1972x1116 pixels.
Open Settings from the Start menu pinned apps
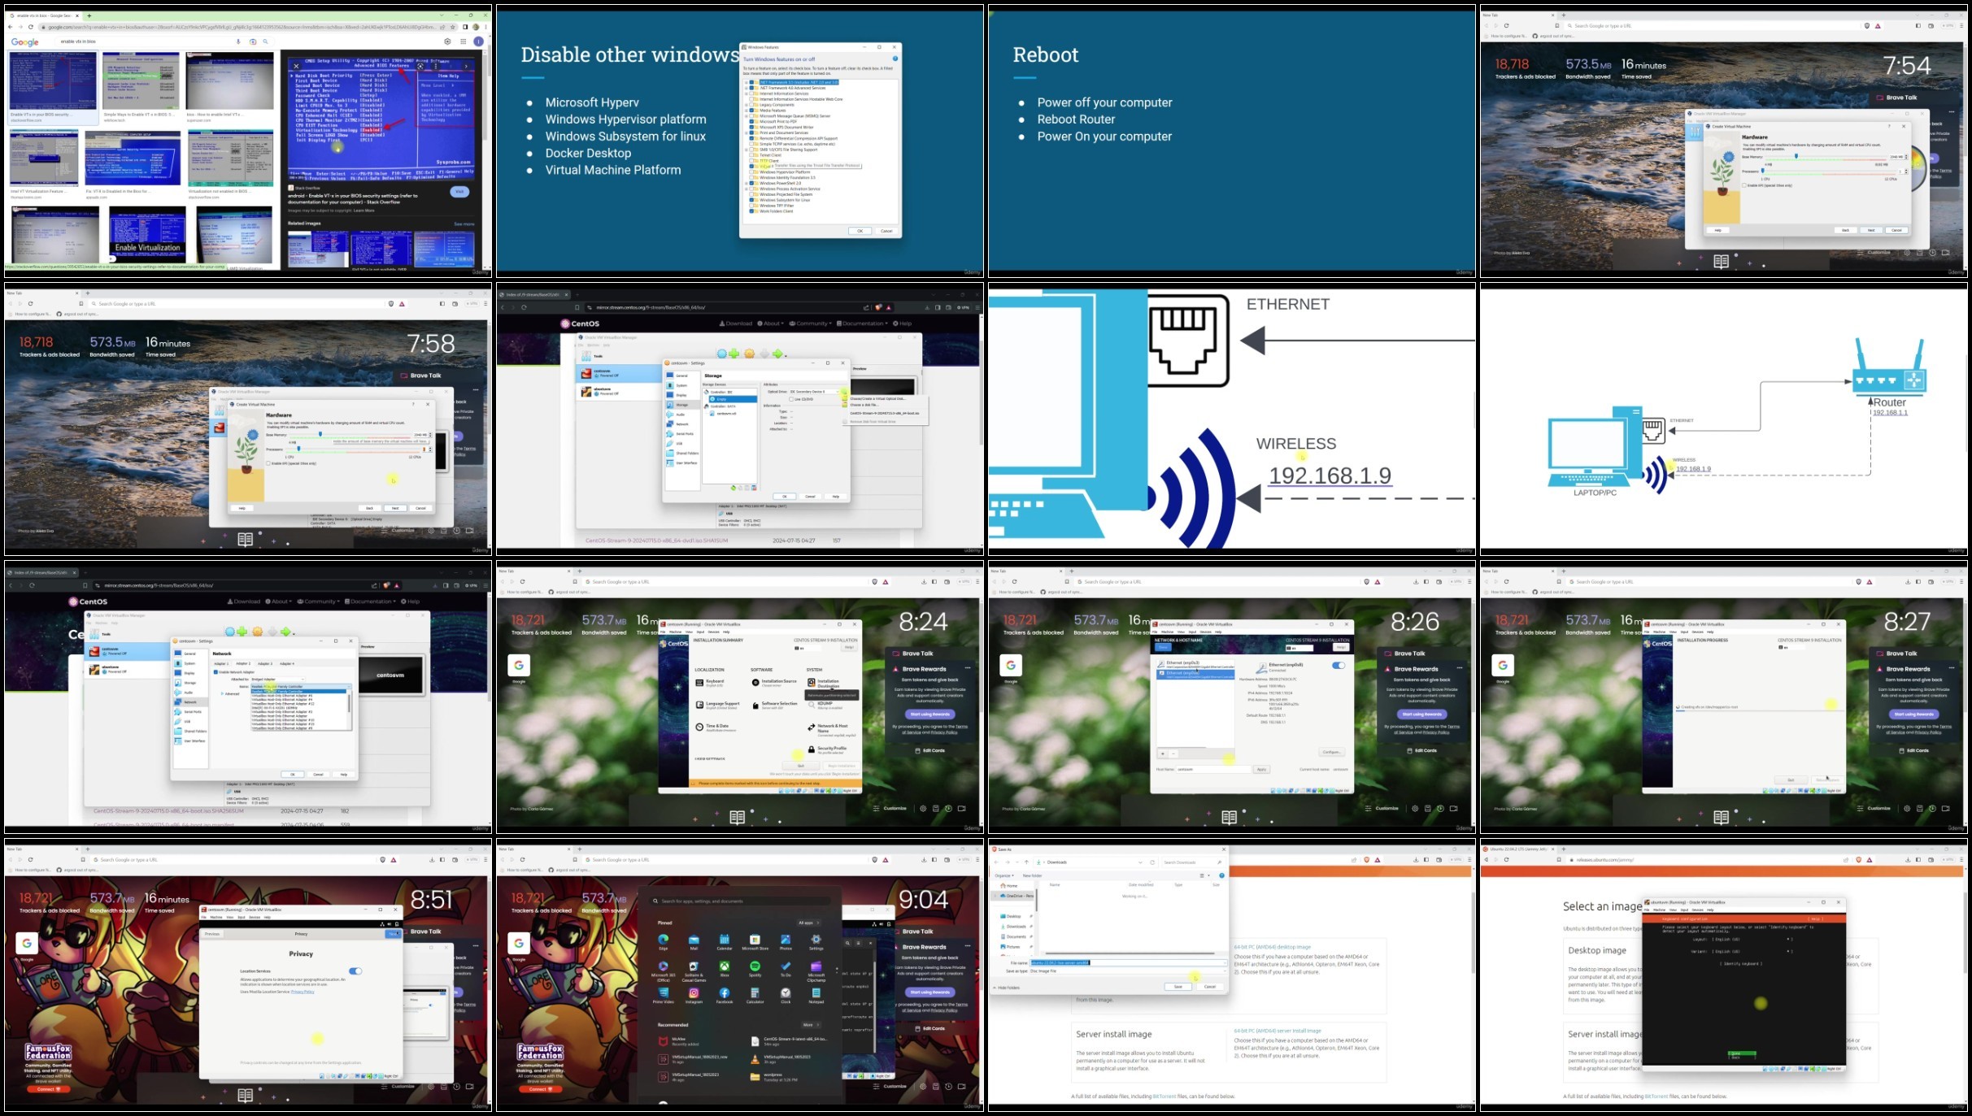(816, 942)
